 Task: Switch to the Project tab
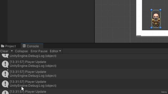pyautogui.click(x=8, y=46)
